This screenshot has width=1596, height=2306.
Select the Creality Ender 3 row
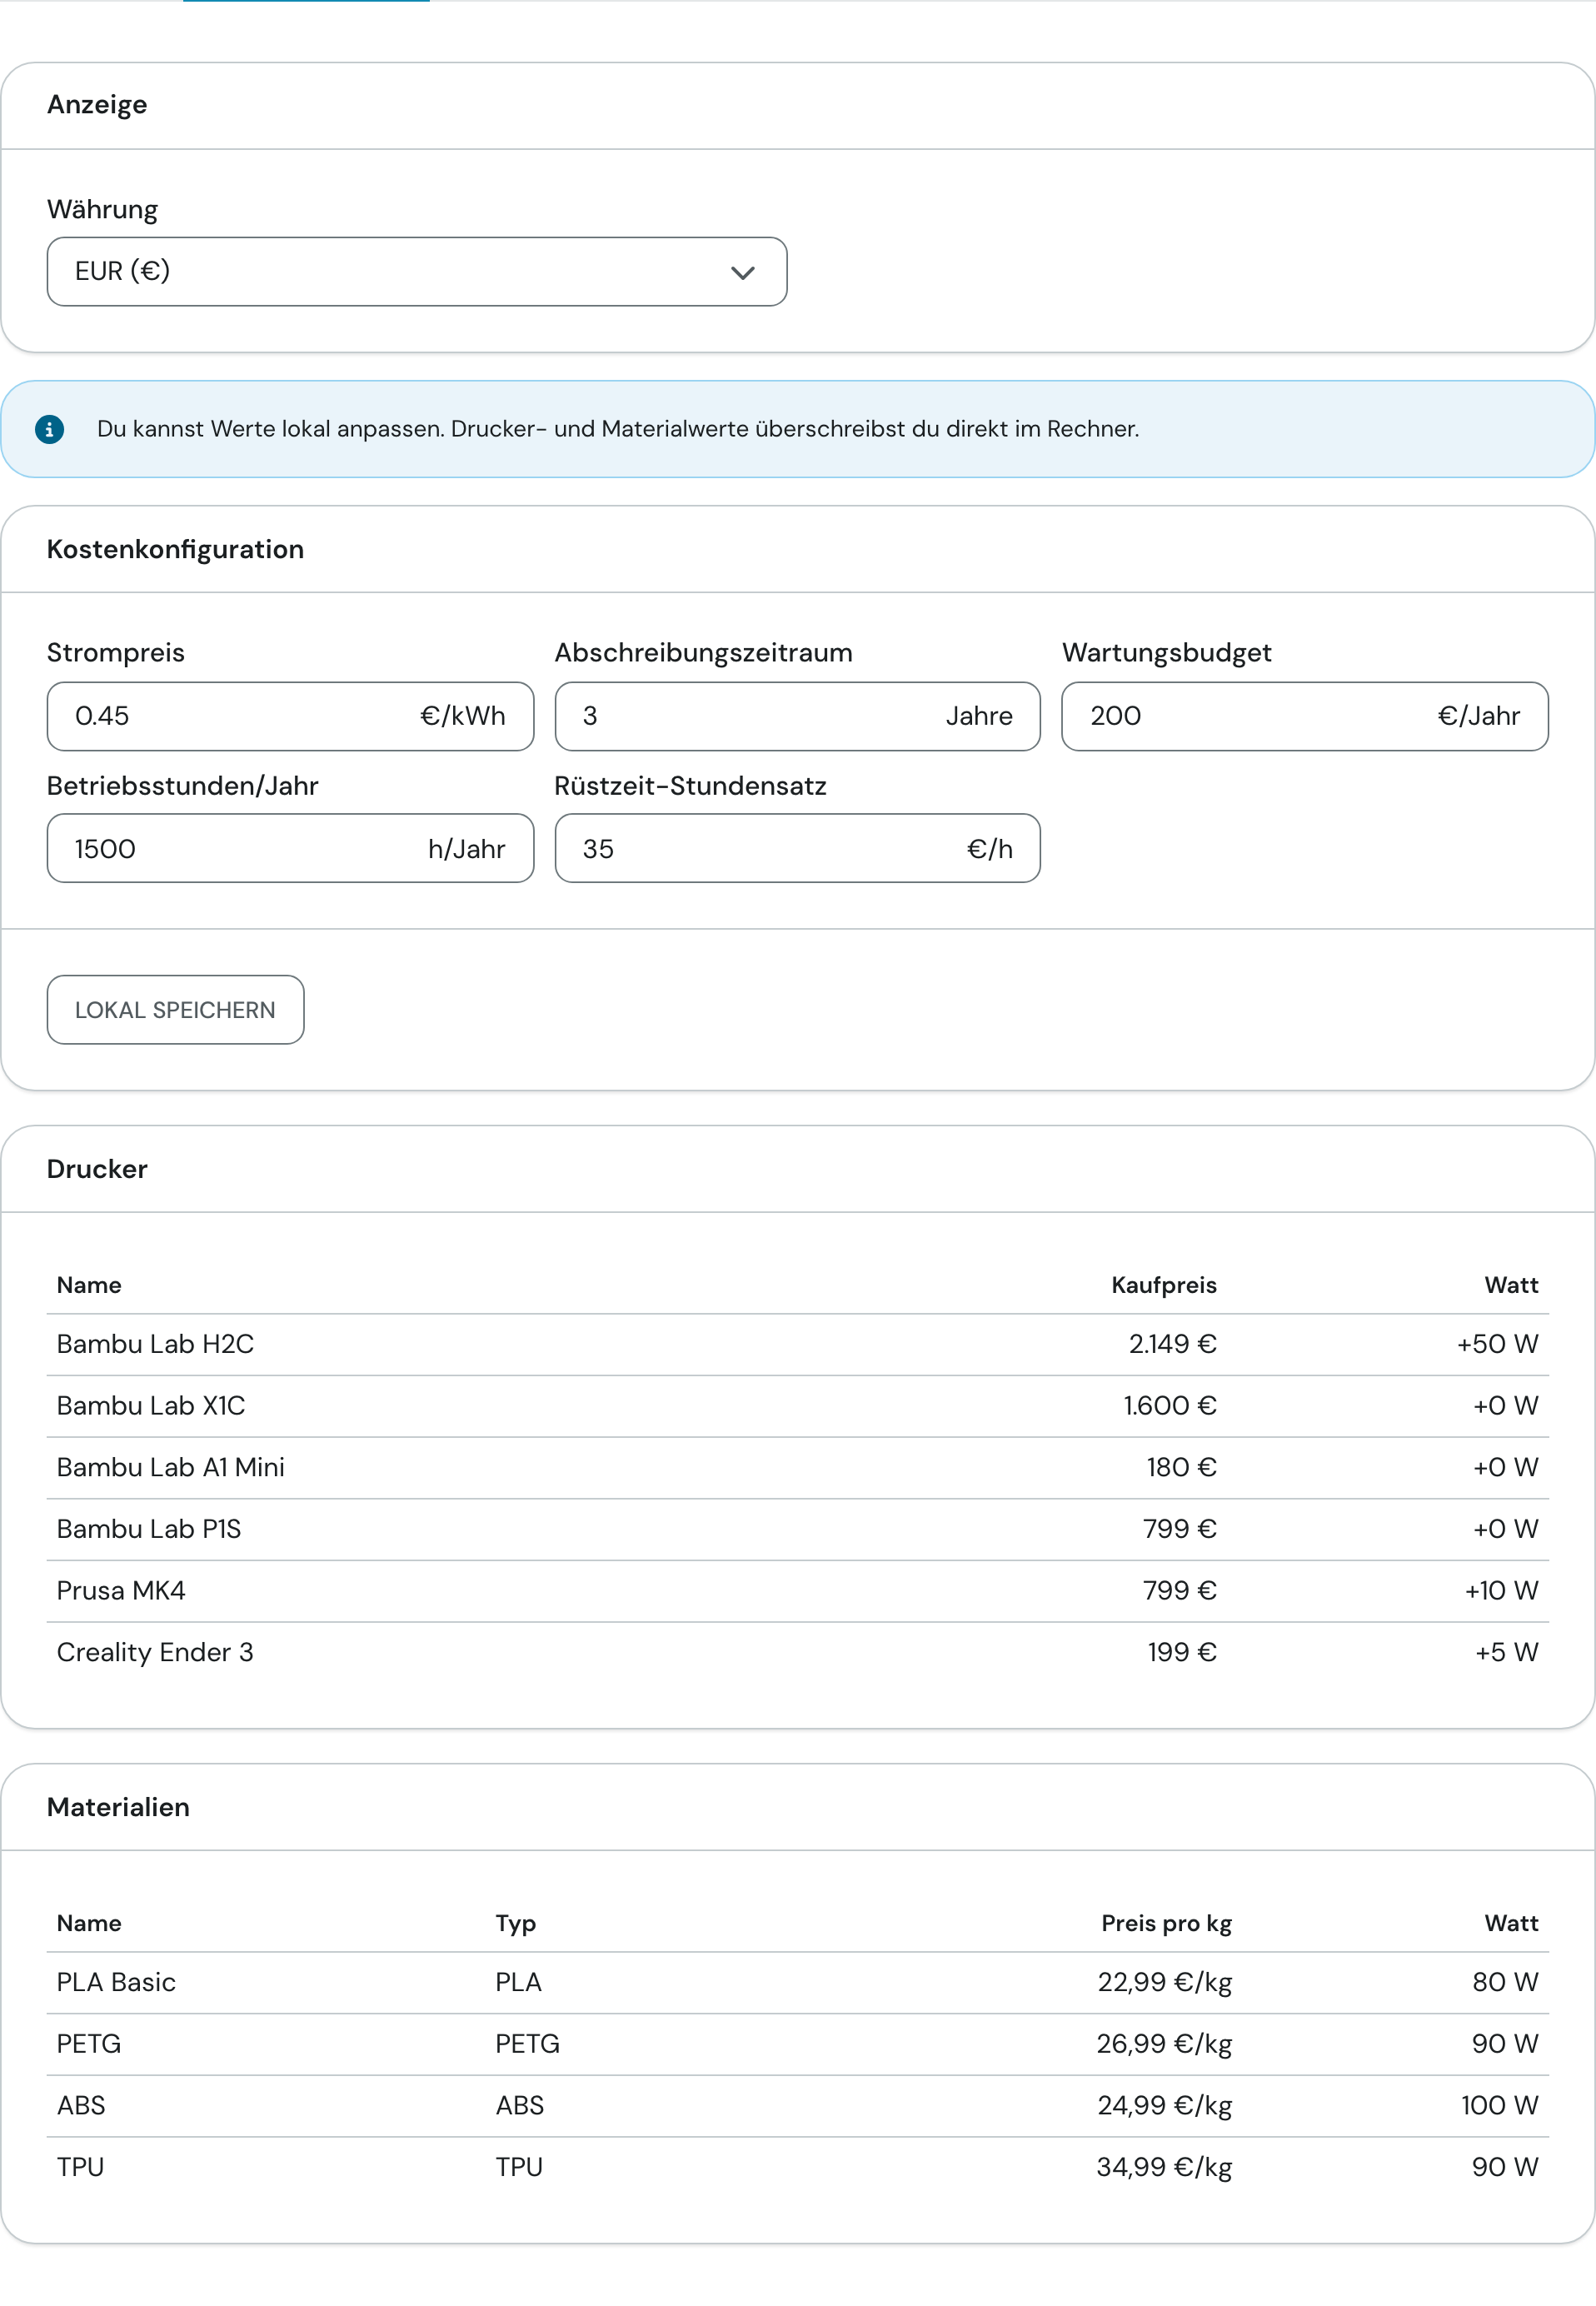tap(797, 1653)
